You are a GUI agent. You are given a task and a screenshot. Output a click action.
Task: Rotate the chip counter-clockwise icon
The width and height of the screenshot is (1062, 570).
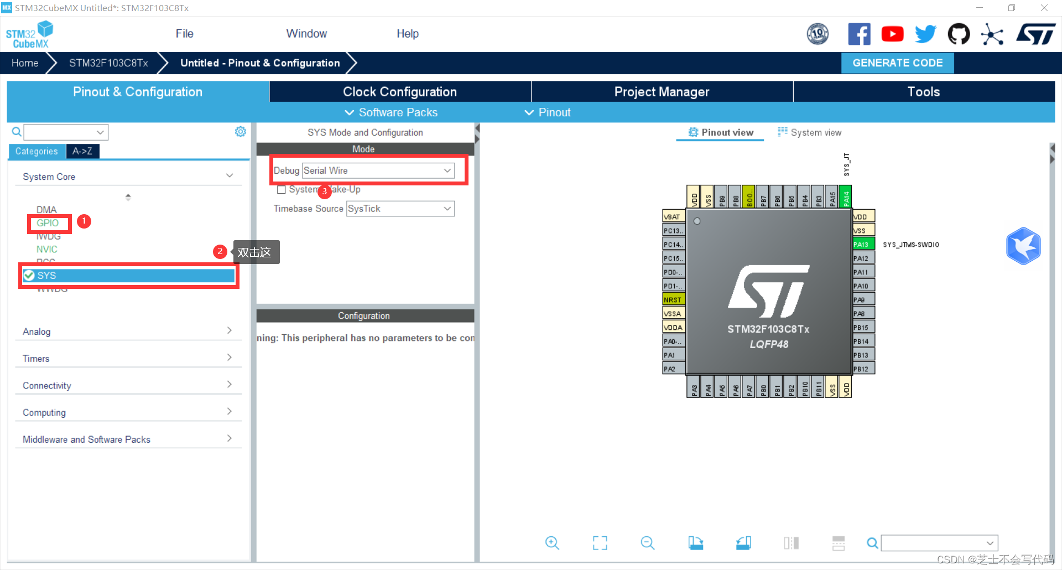pyautogui.click(x=743, y=543)
